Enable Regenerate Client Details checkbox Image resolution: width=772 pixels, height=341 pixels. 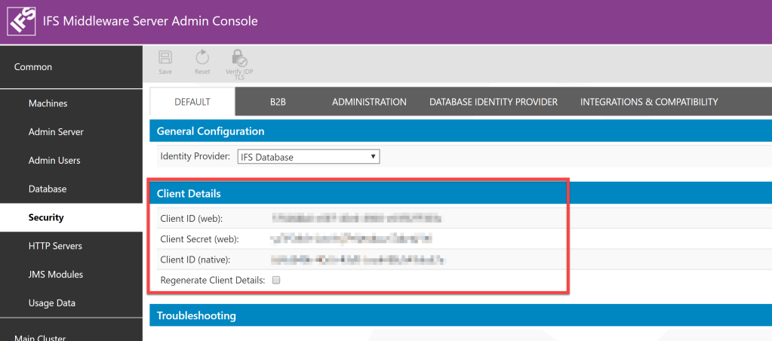pos(276,280)
